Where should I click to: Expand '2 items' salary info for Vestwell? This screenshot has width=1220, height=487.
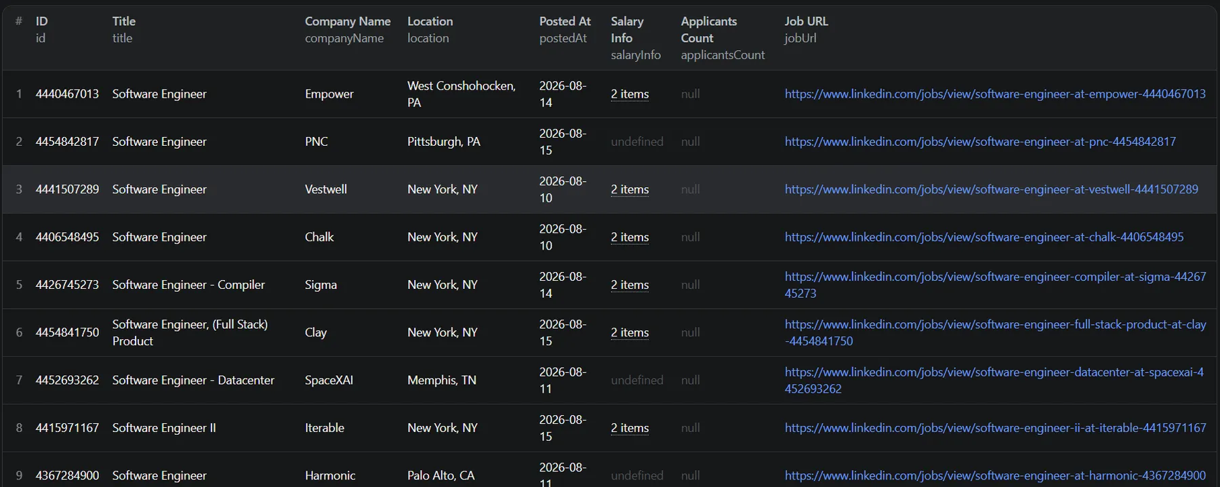click(x=630, y=189)
